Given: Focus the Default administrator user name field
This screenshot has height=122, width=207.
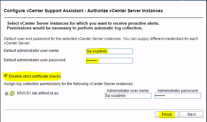Looking at the screenshot, I should click(110, 51).
